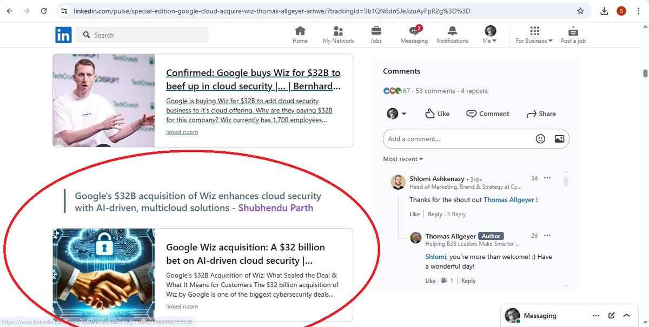Focus the LinkedIn Search field
The image size is (649, 327).
click(x=142, y=35)
